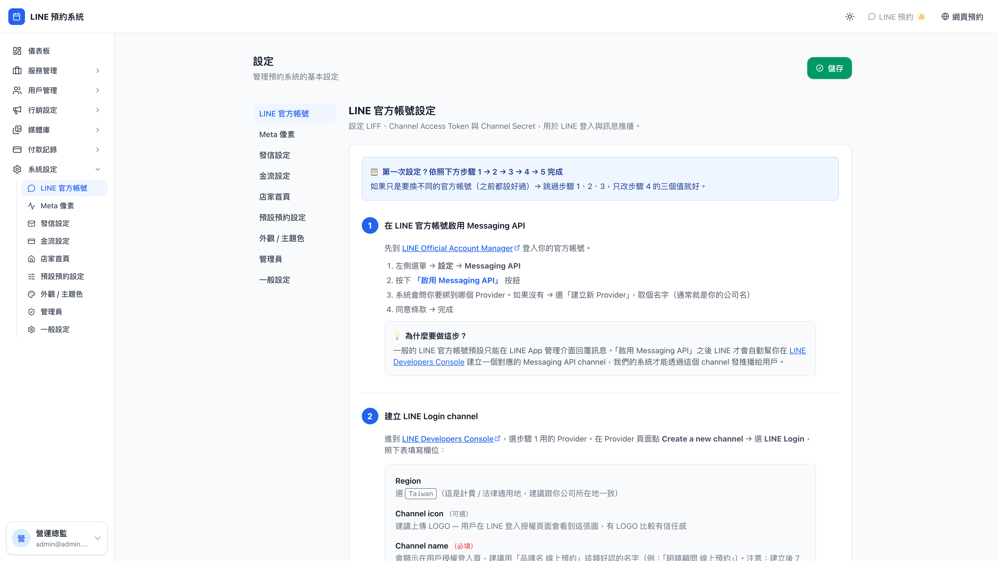Image resolution: width=998 pixels, height=561 pixels.
Task: Select the 金流設定 settings tab
Action: click(x=294, y=176)
